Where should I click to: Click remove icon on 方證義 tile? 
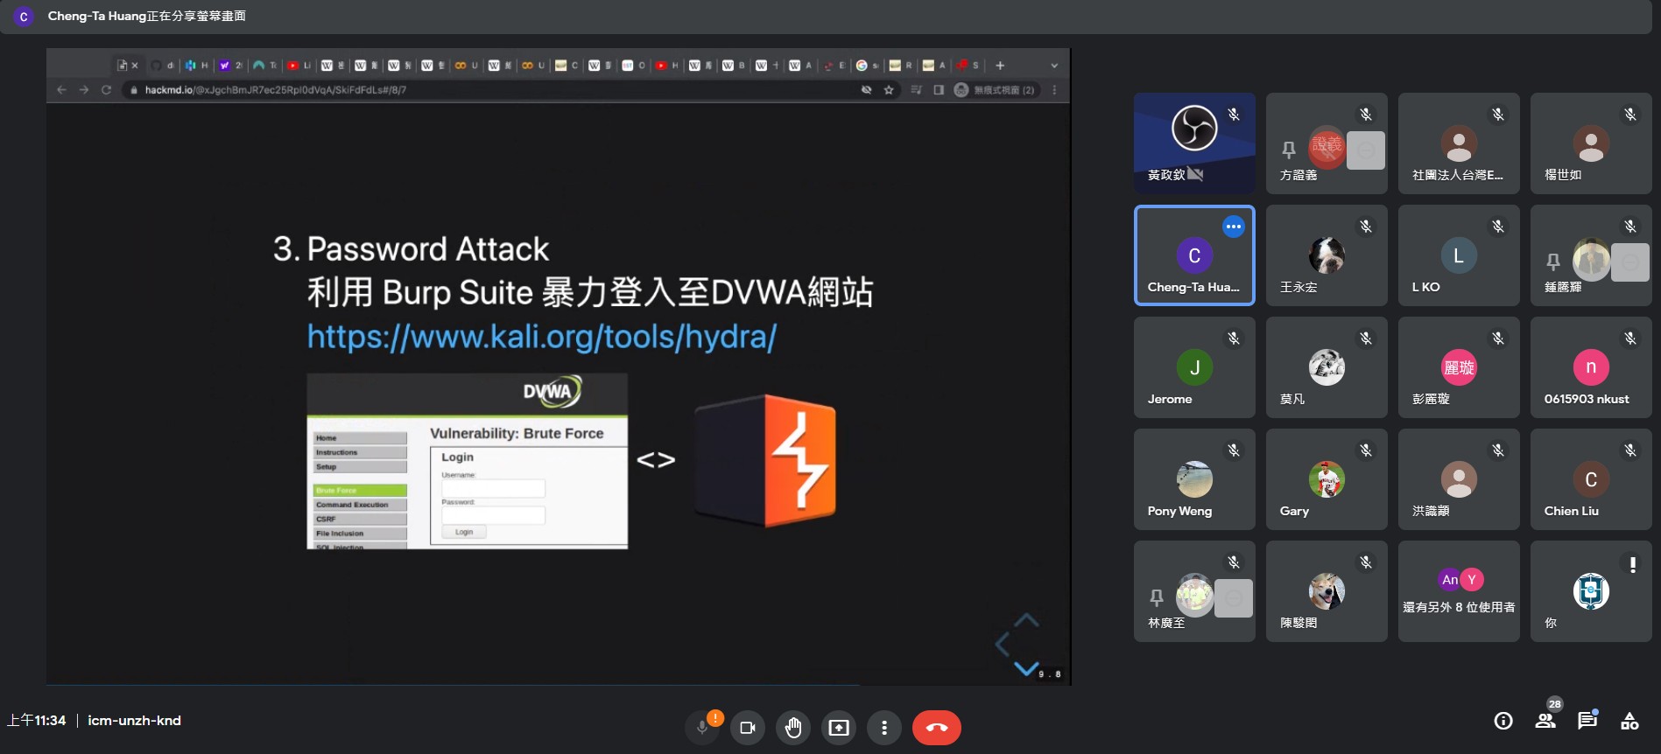[x=1366, y=150]
